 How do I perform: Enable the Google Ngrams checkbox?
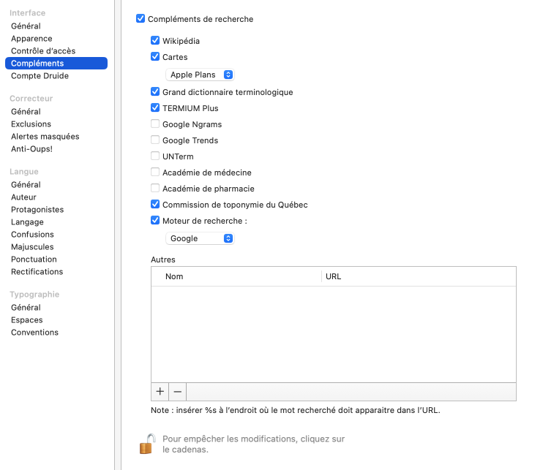[155, 124]
